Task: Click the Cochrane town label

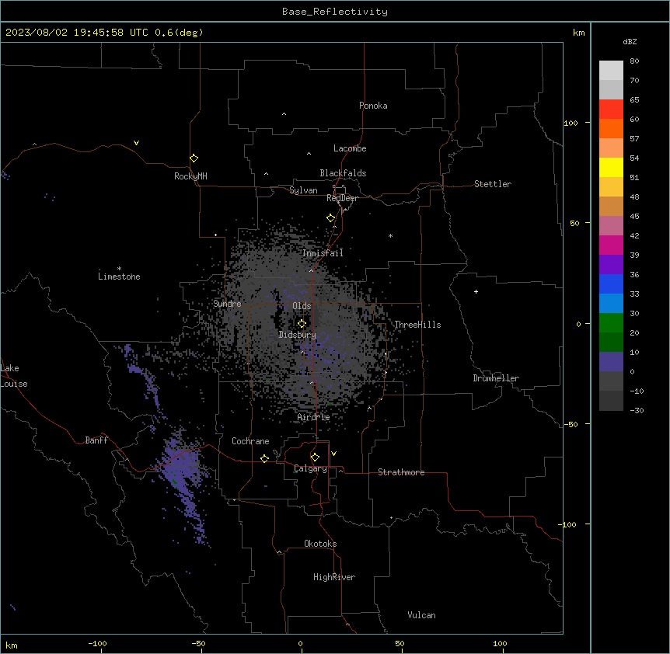Action: click(250, 441)
